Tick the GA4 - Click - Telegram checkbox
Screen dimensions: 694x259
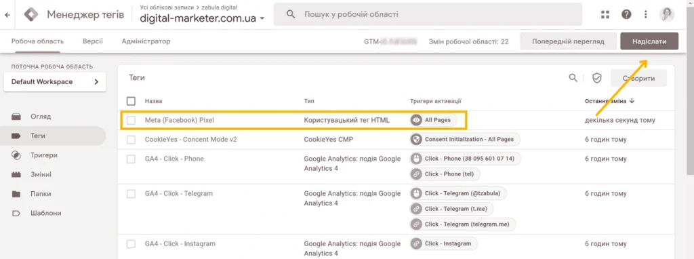pyautogui.click(x=131, y=193)
